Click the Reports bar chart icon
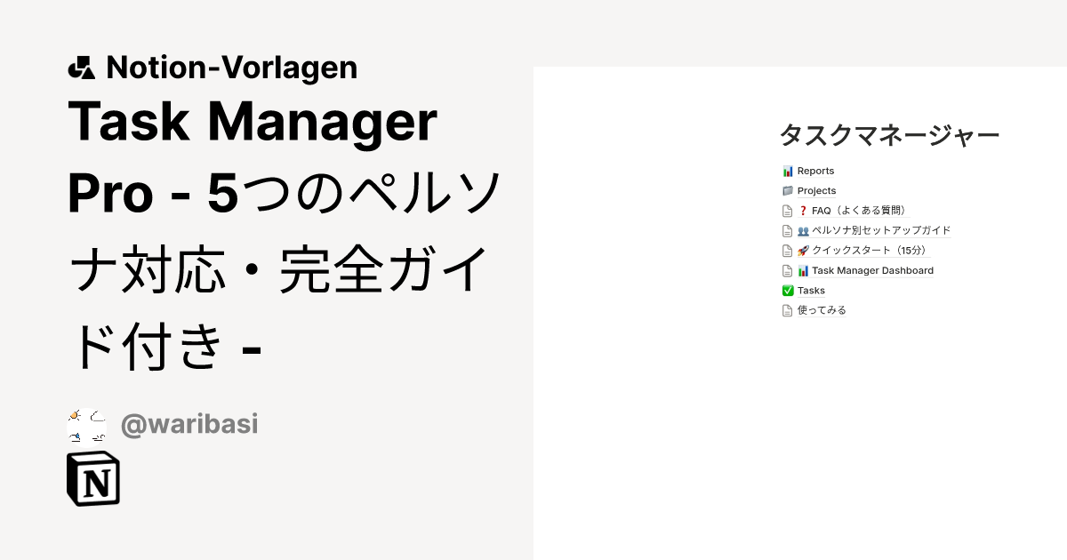The height and width of the screenshot is (560, 1067). [788, 171]
